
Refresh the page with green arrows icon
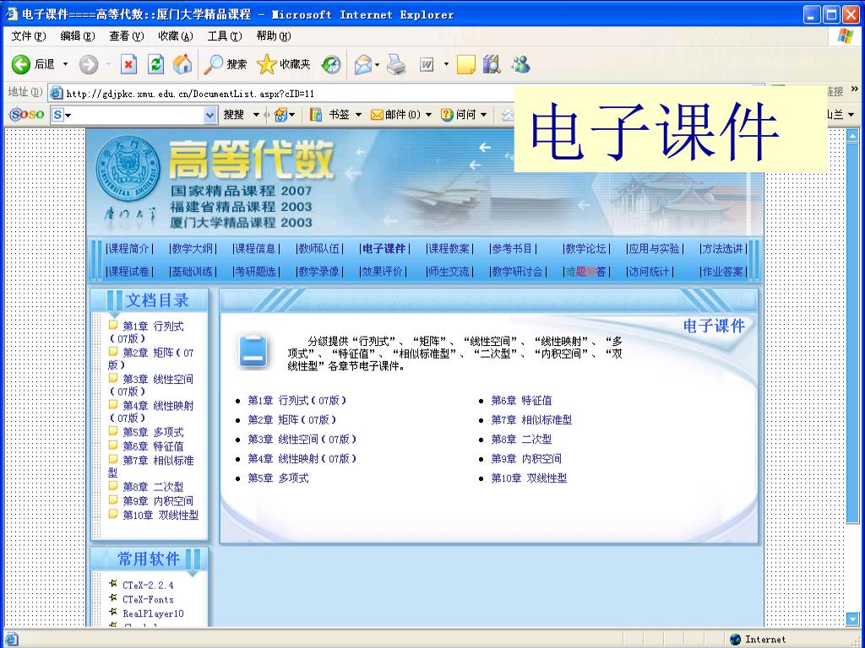point(156,64)
